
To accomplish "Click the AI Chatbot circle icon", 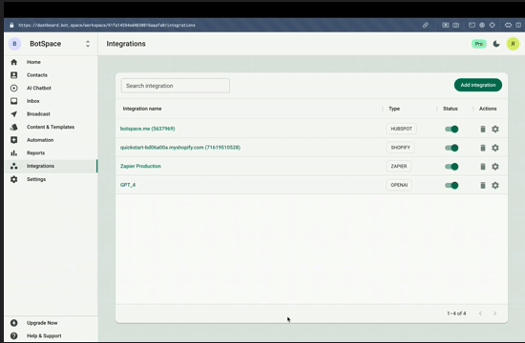I will pos(13,89).
